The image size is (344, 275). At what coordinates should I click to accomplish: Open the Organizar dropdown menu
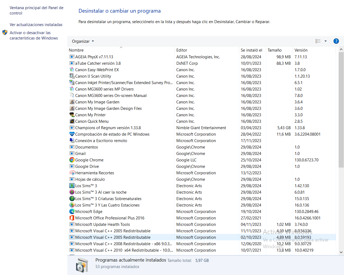[x=83, y=41]
